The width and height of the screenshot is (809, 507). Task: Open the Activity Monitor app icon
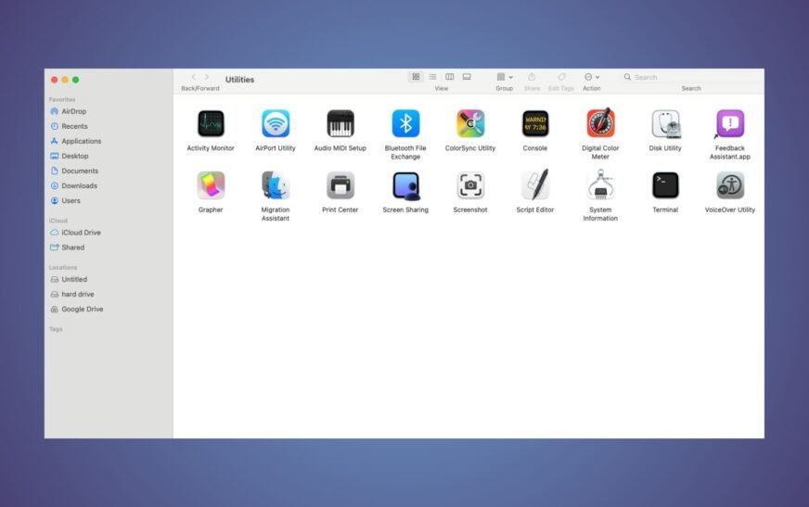(211, 123)
